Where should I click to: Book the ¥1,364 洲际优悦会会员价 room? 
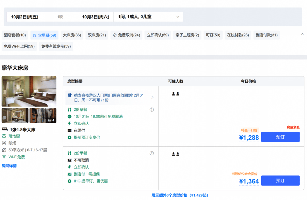tap(280, 181)
